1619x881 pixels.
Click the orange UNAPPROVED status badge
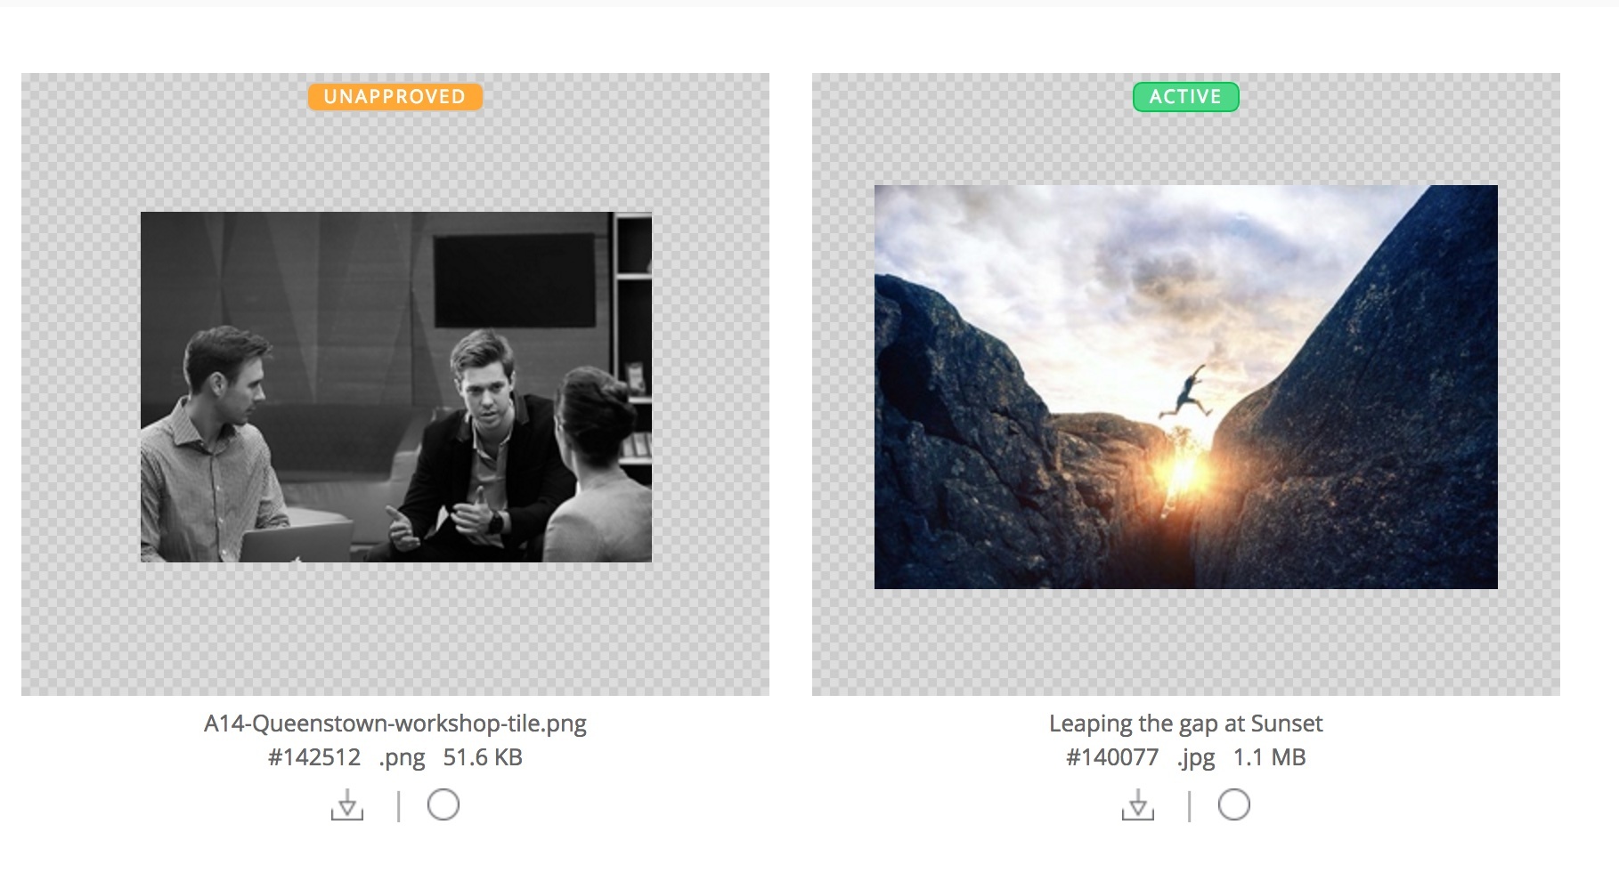pos(395,97)
